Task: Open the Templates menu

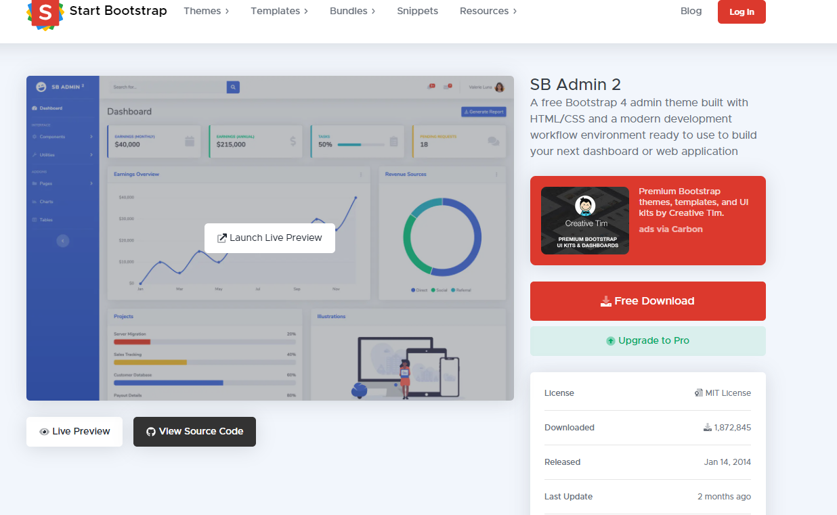Action: click(x=279, y=11)
